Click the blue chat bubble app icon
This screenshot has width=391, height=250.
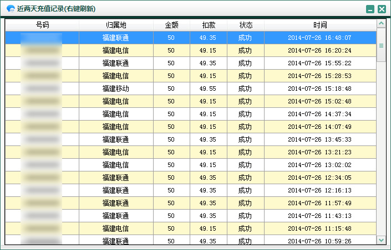tap(11, 9)
